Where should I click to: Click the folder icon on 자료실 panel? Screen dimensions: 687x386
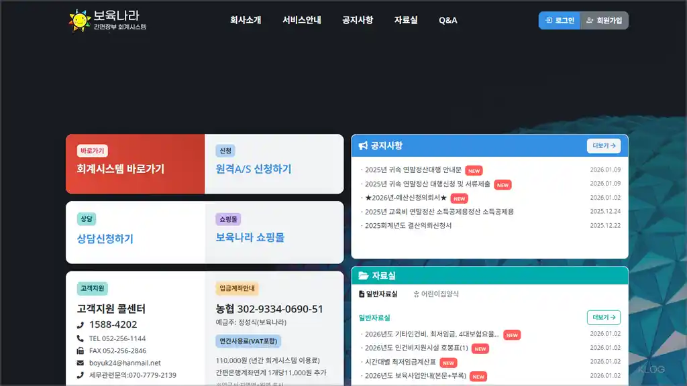(x=362, y=275)
